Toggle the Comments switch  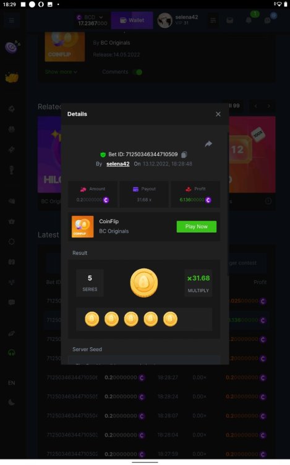tap(138, 72)
